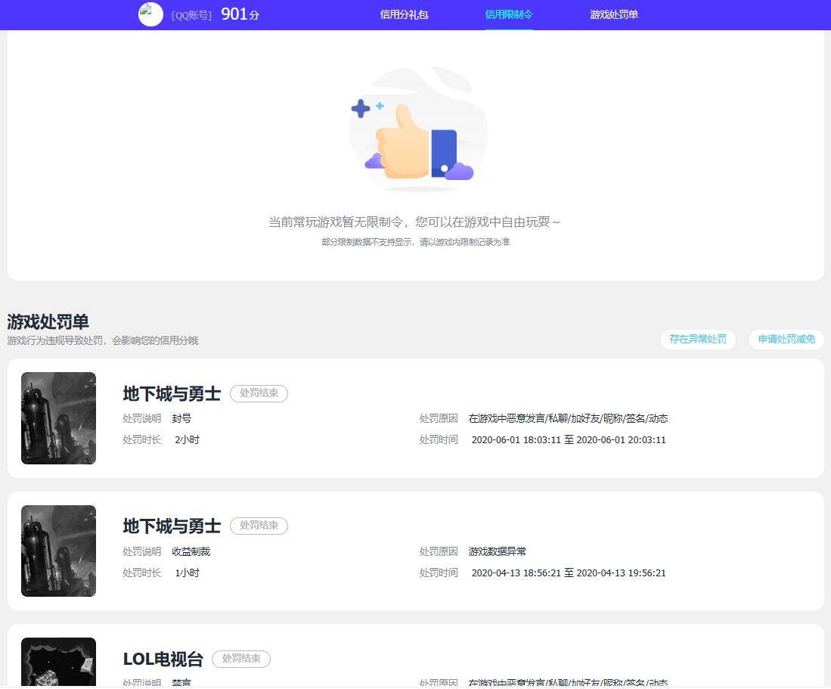
Task: Open the LOL电视台 title link
Action: 162,659
